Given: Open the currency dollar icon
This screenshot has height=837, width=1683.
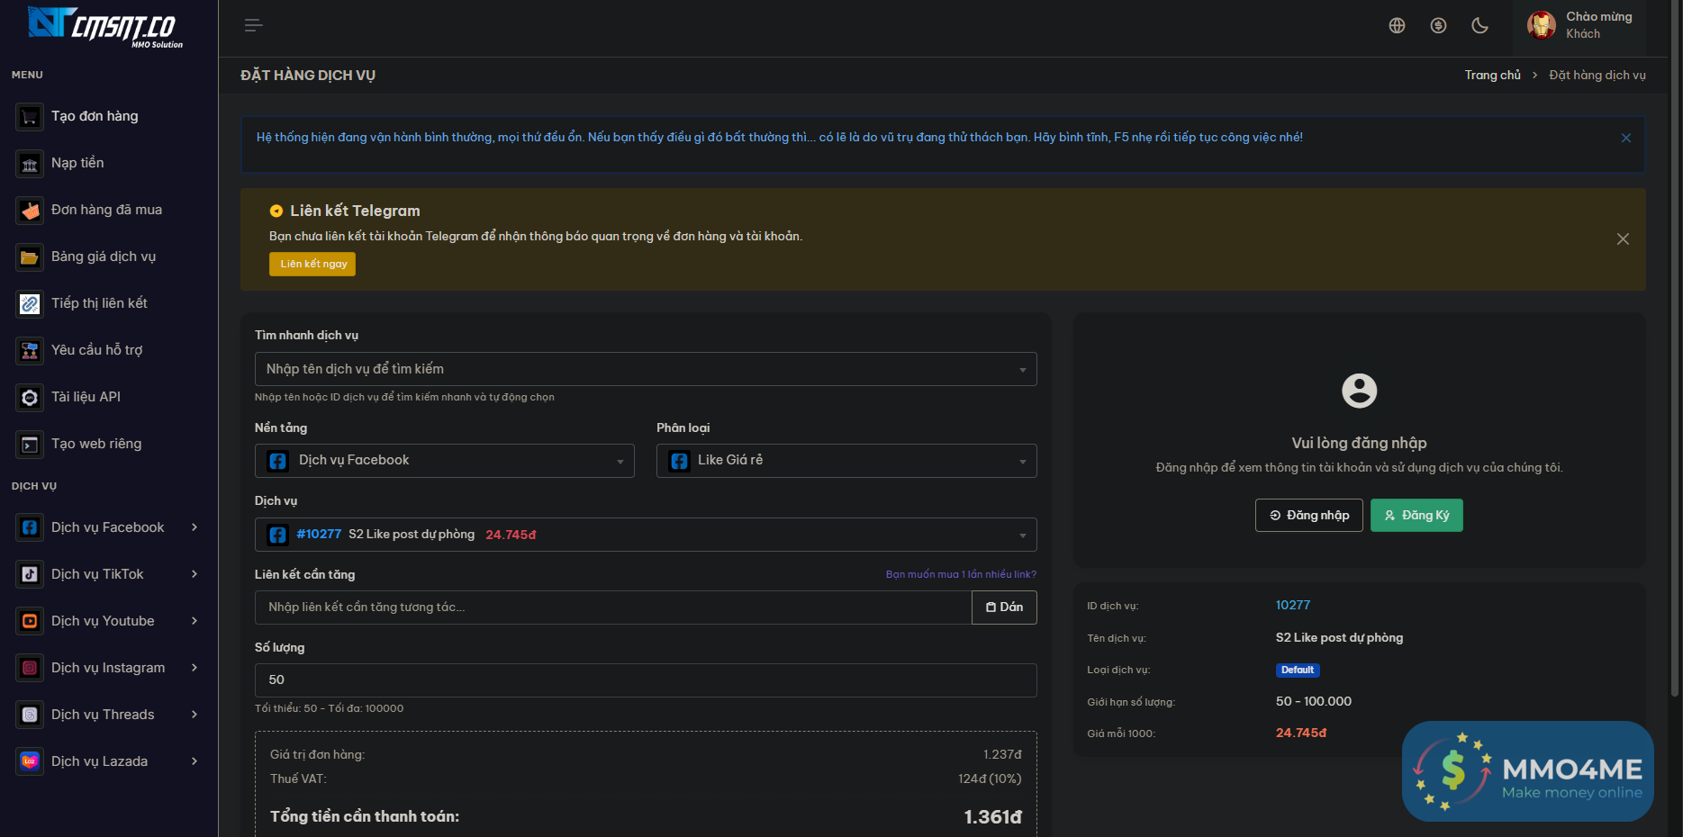Looking at the screenshot, I should tap(1438, 25).
